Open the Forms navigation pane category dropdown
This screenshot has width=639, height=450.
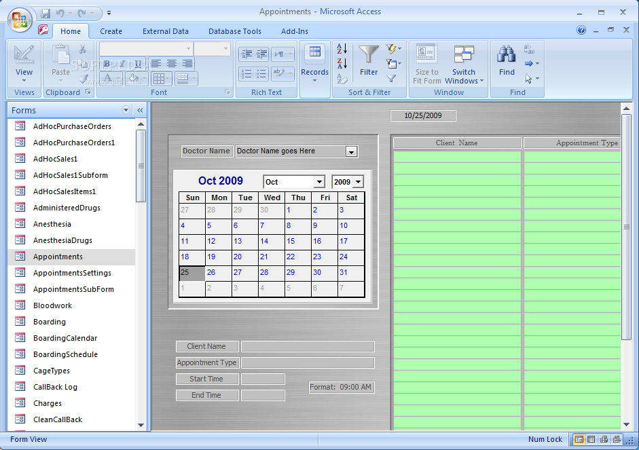click(126, 110)
